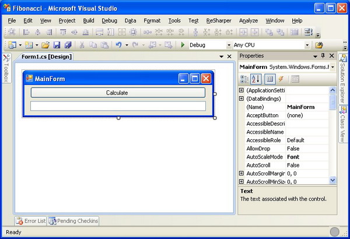The image size is (350, 239).
Task: Pin the Properties panel with pushpin
Action: [x=323, y=56]
